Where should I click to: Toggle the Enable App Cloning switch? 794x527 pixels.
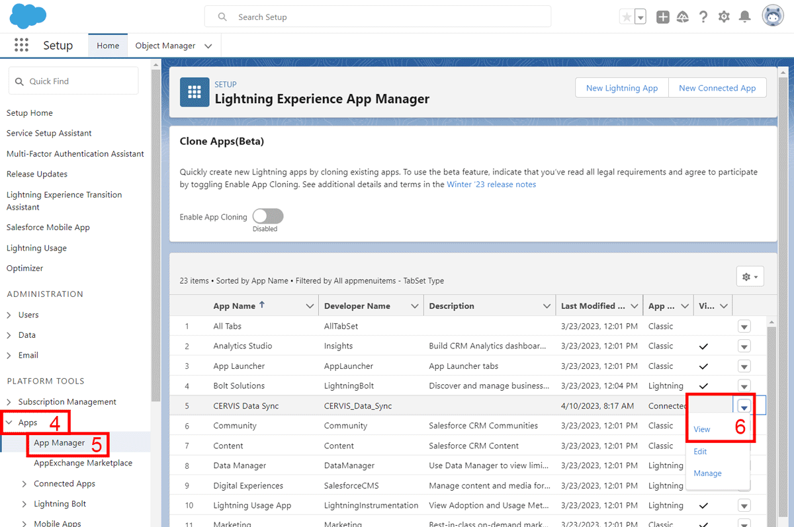268,216
